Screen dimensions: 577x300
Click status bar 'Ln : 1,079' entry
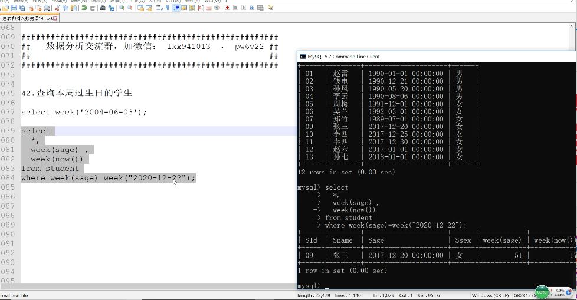[x=383, y=295]
